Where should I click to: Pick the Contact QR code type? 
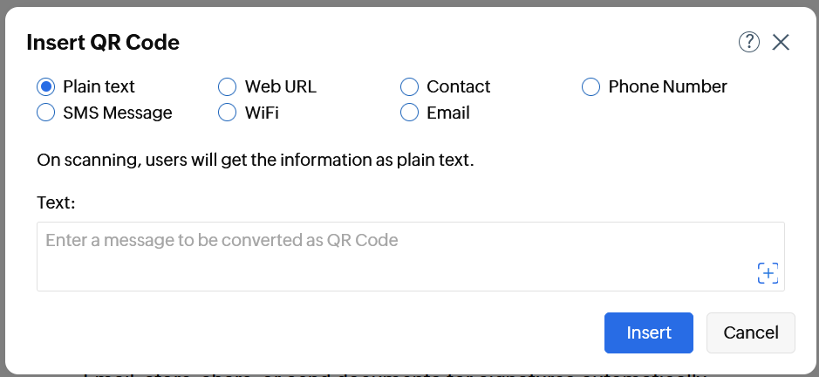click(409, 86)
